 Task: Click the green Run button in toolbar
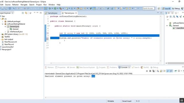coord(55,8)
